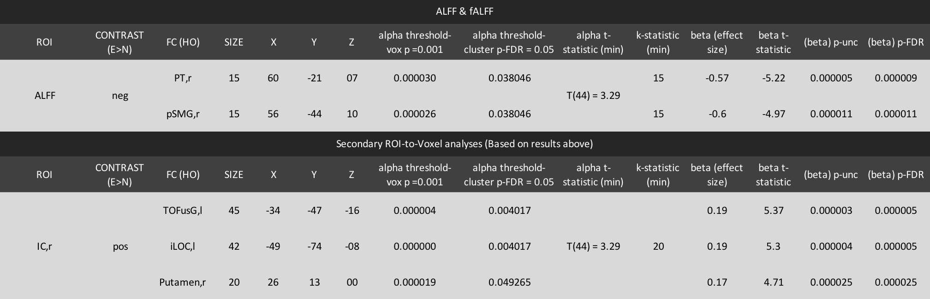930x299 pixels.
Task: Click the cluster size value 45
Action: (234, 210)
